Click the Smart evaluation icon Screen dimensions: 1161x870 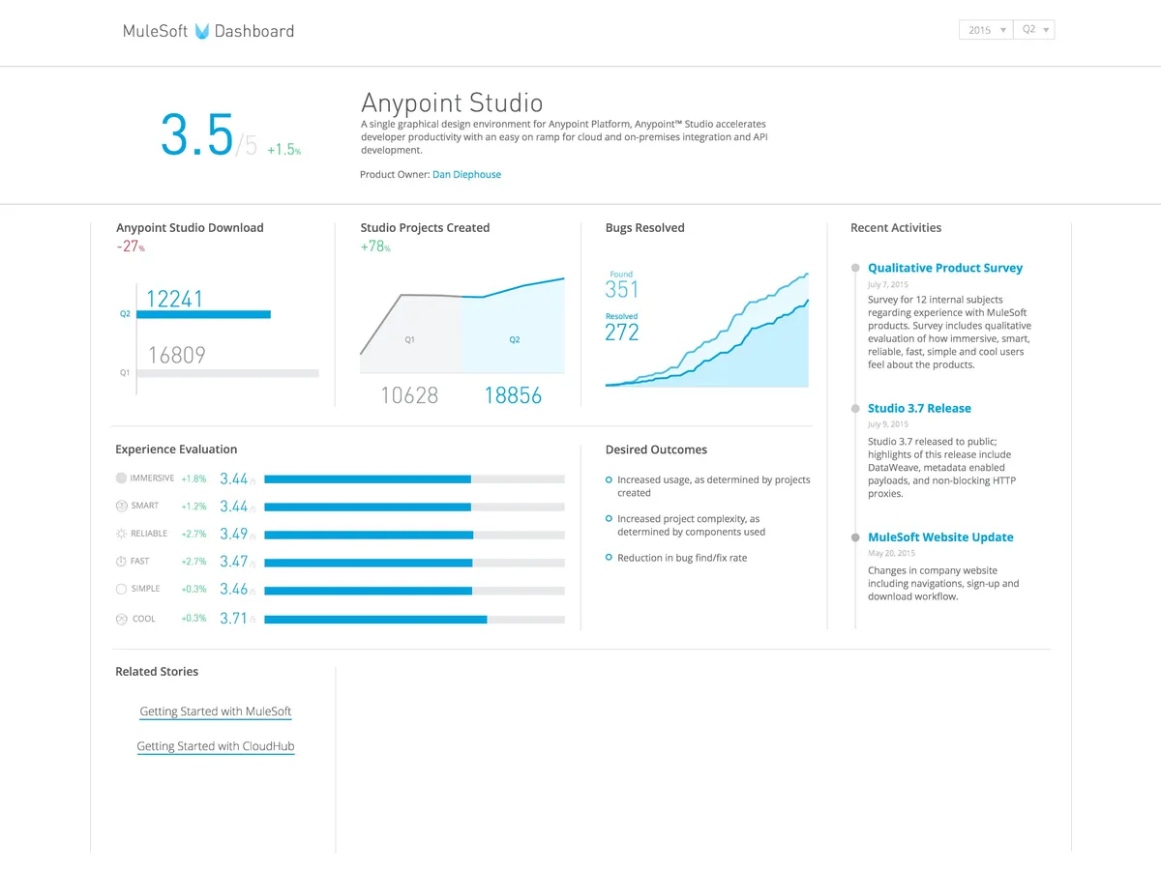tap(121, 506)
